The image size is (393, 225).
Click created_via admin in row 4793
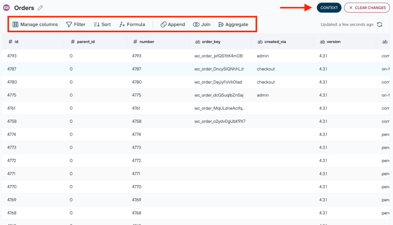tap(263, 56)
